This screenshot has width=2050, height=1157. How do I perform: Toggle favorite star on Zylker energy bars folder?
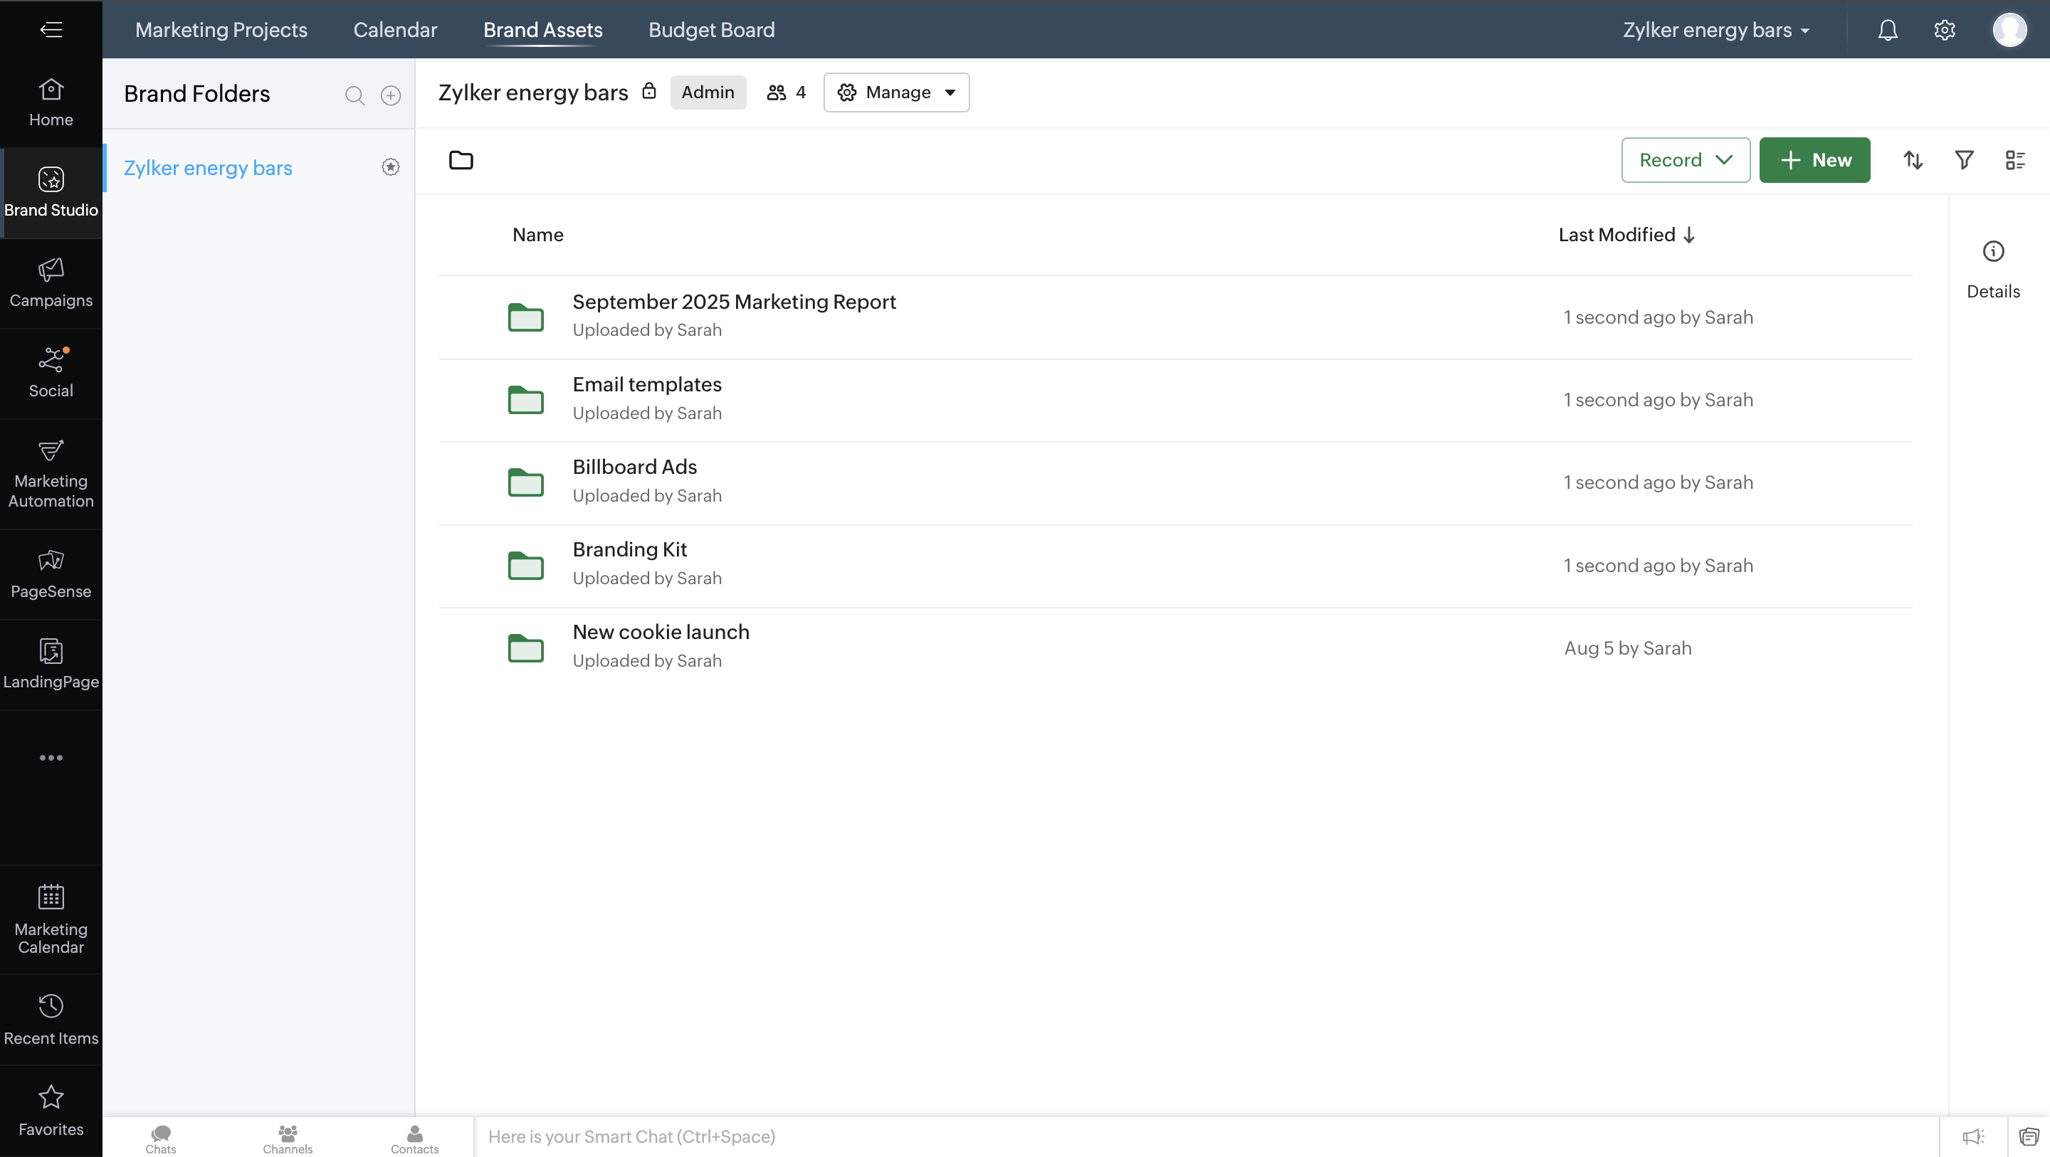[x=391, y=167]
